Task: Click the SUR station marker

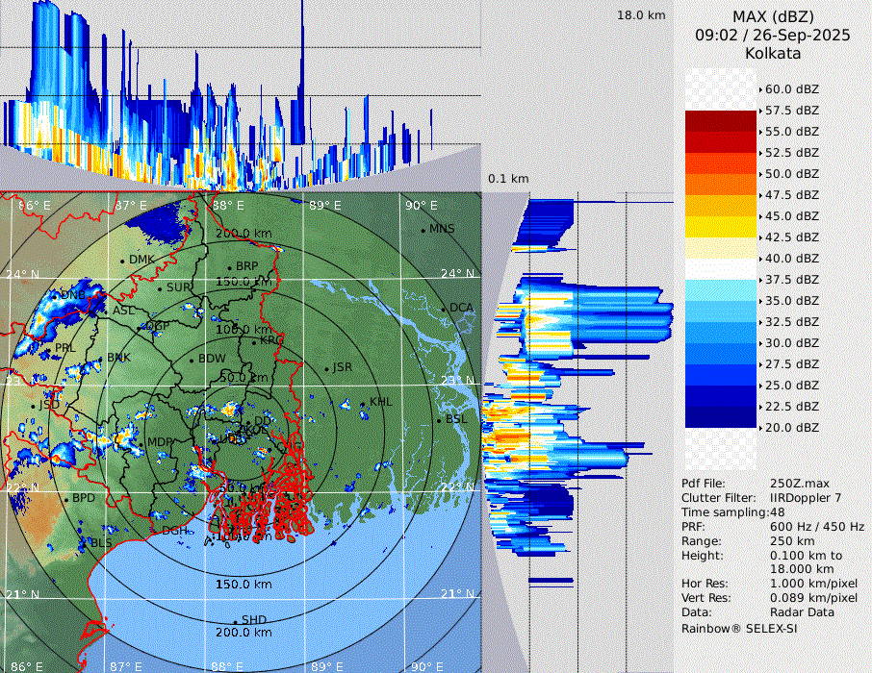Action: pos(160,288)
